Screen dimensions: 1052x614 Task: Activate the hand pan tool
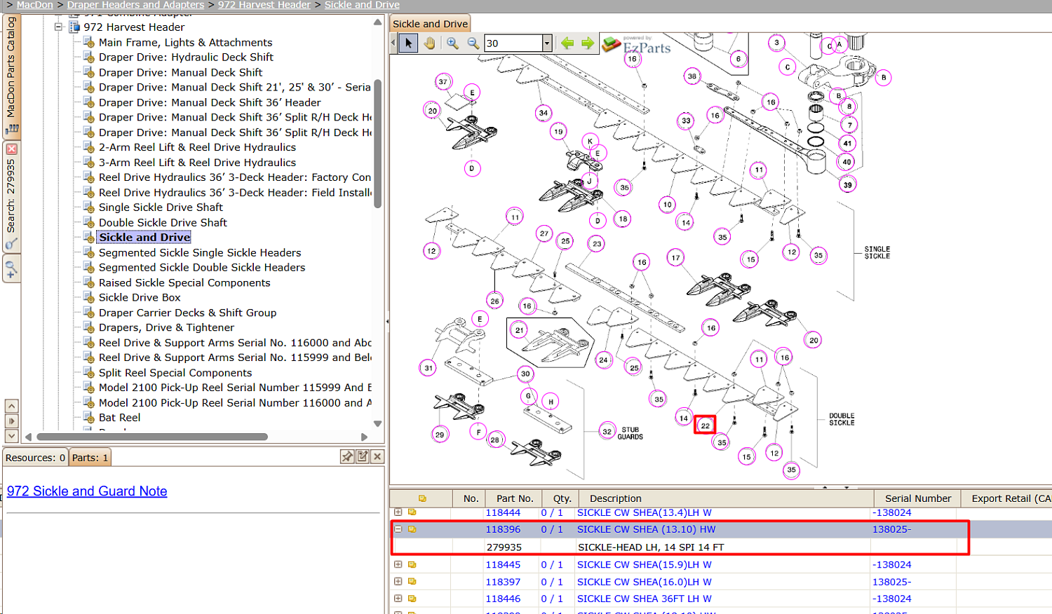(429, 43)
